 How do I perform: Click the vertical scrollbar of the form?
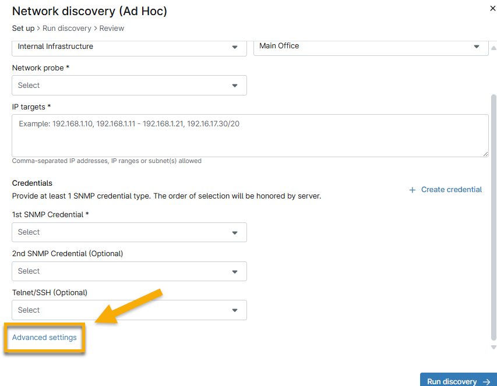(x=494, y=215)
